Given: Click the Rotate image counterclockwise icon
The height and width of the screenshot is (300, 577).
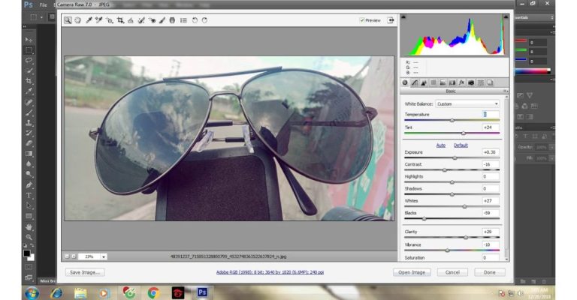Looking at the screenshot, I should click(x=195, y=20).
